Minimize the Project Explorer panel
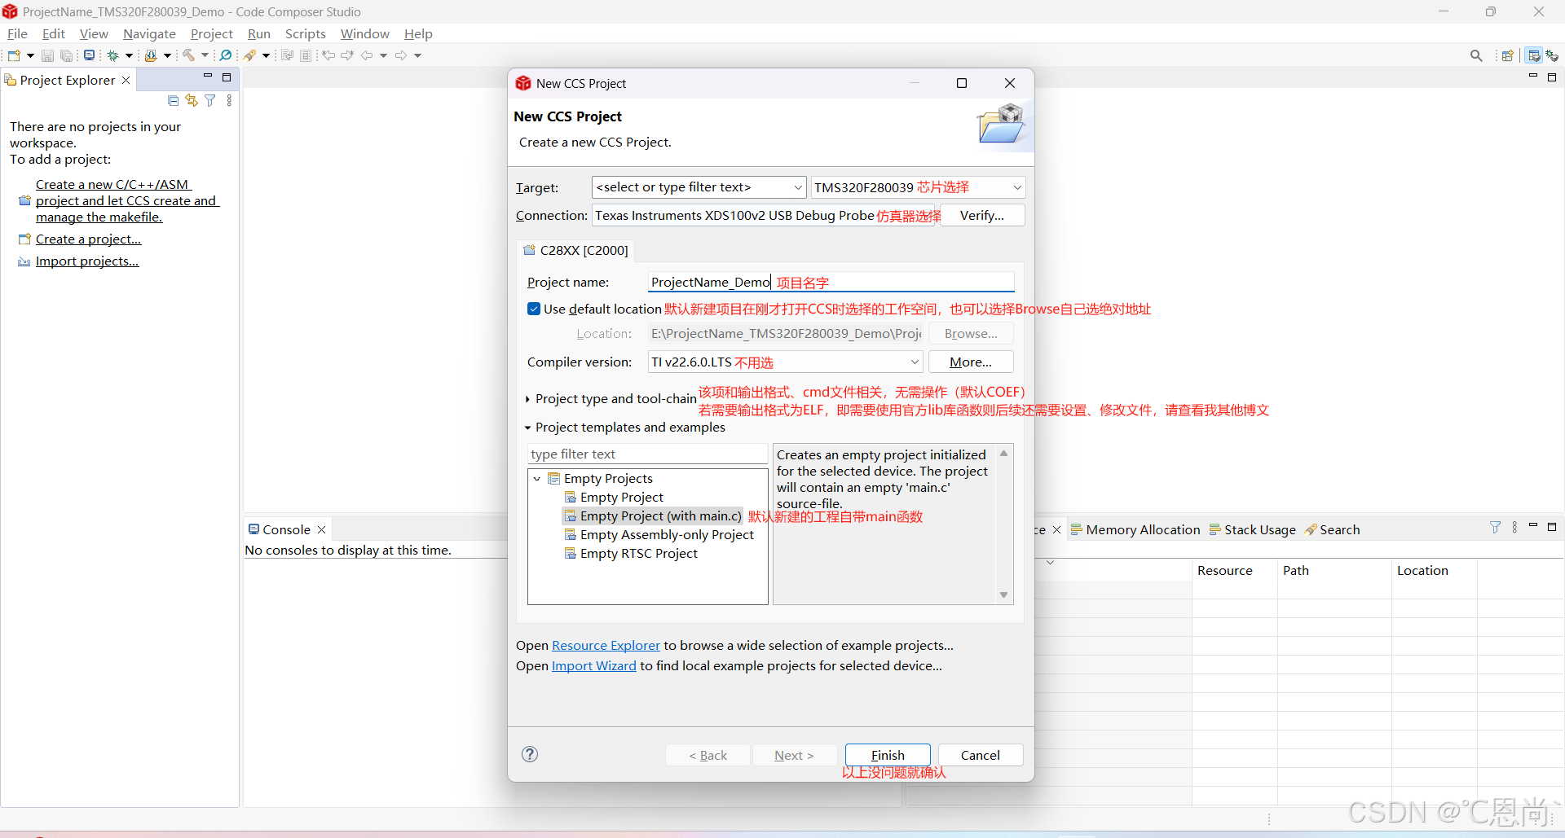This screenshot has height=838, width=1565. (208, 77)
